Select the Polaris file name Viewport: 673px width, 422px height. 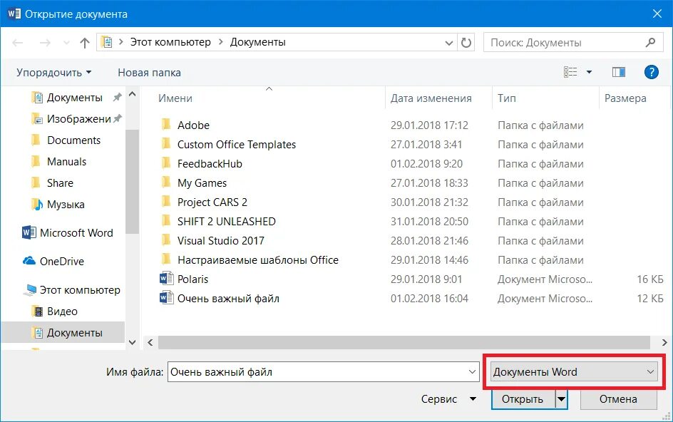(192, 279)
